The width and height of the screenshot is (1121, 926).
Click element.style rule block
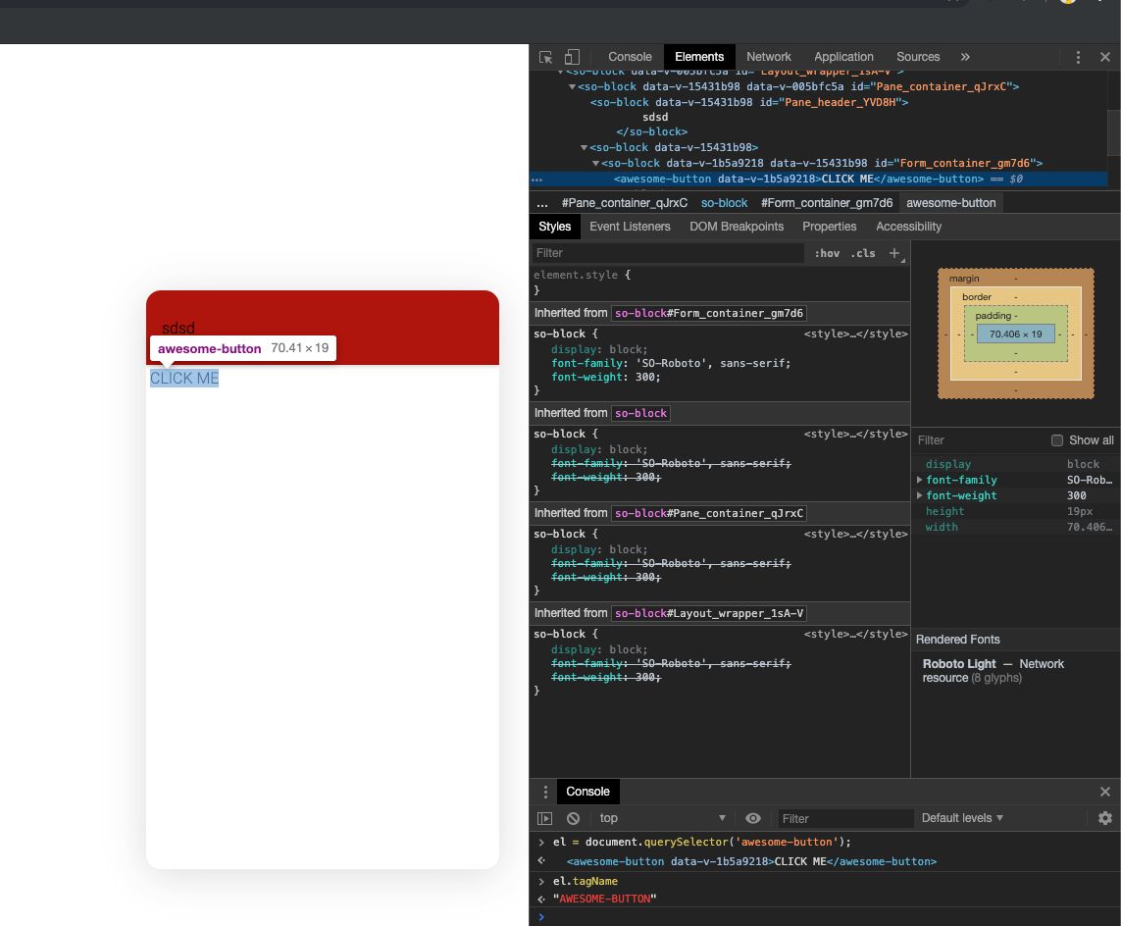(x=719, y=283)
